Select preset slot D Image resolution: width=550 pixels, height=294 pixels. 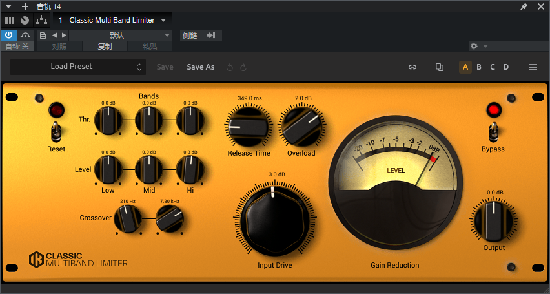(506, 67)
